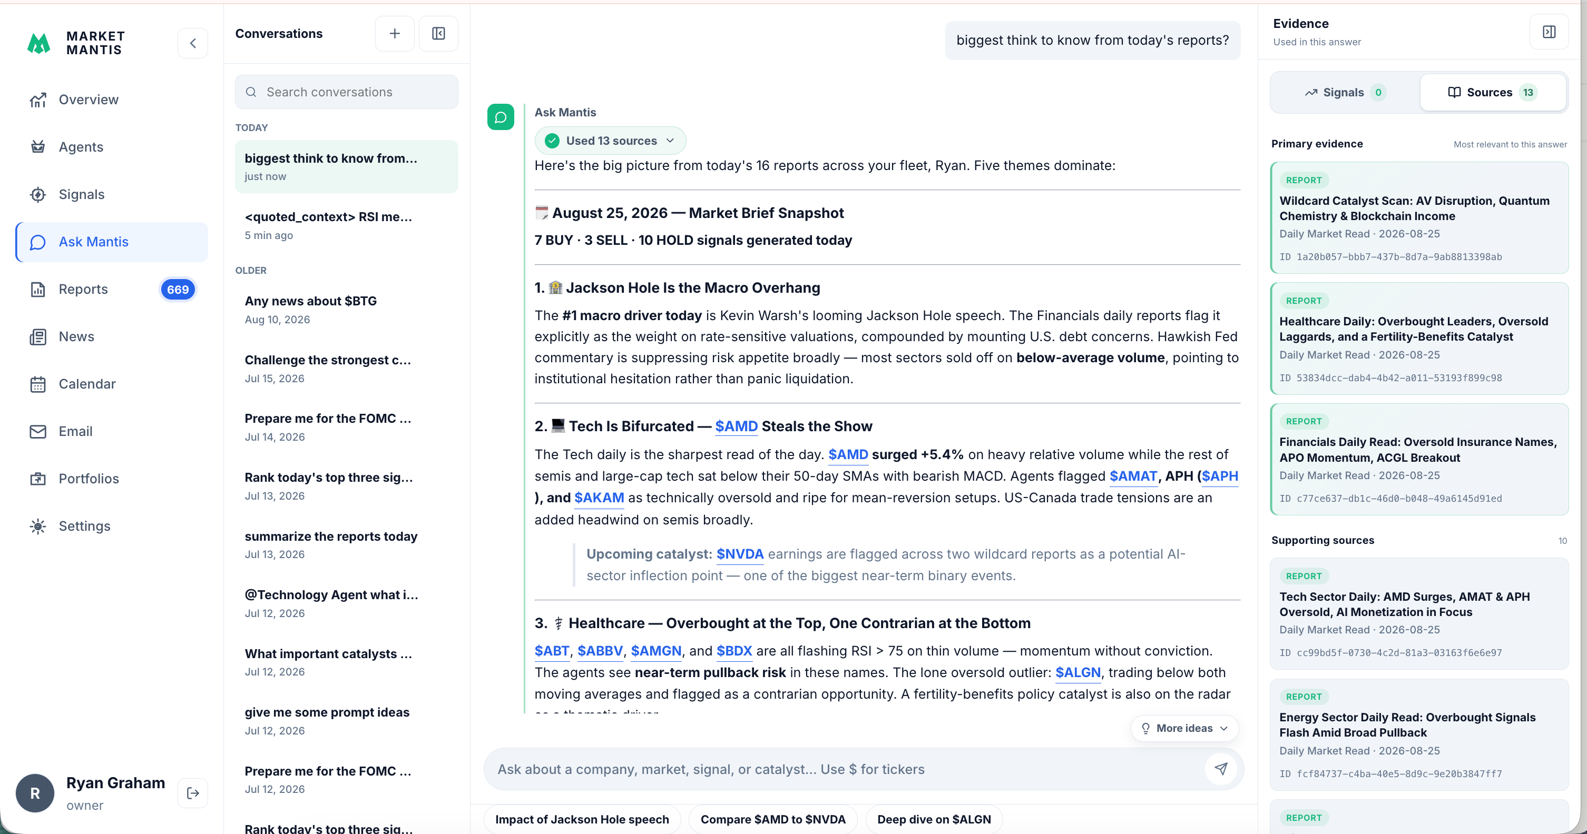This screenshot has width=1587, height=834.
Task: Open the Wildcard Catalyst Scan report card
Action: coord(1419,218)
